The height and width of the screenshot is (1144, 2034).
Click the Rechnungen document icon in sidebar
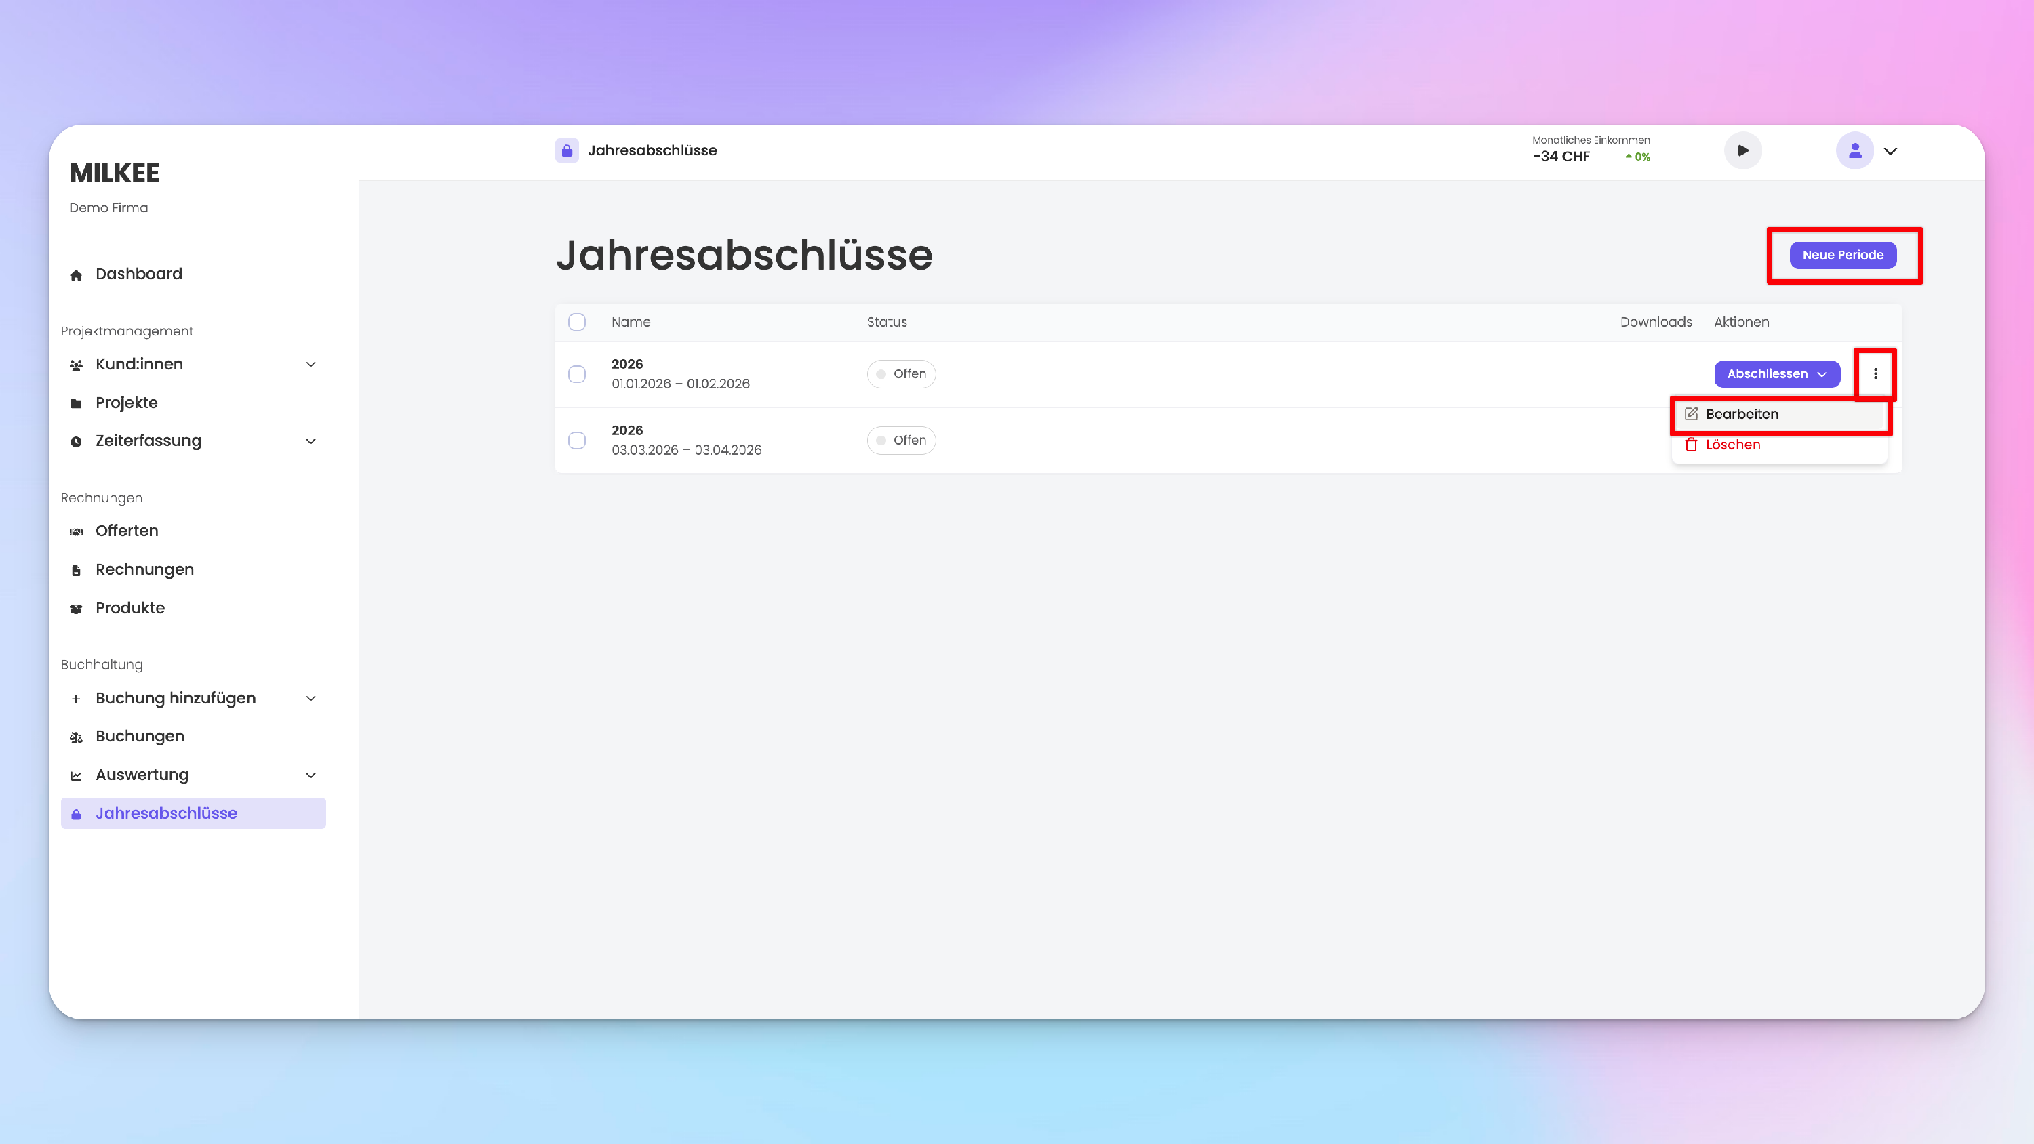point(76,570)
